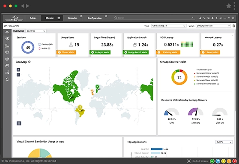This screenshot has height=164, width=239.
Task: Open the Admin tab
Action: 33,18
